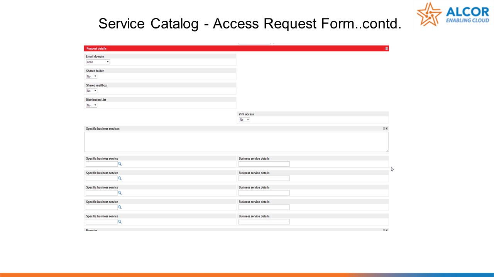Open lookup for first Specific business service
The image size is (494, 277).
point(120,164)
